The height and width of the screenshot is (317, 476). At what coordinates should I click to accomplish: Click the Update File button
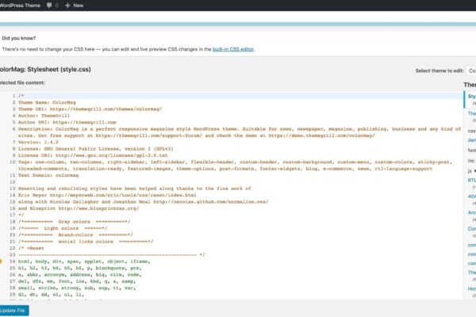[x=14, y=311]
